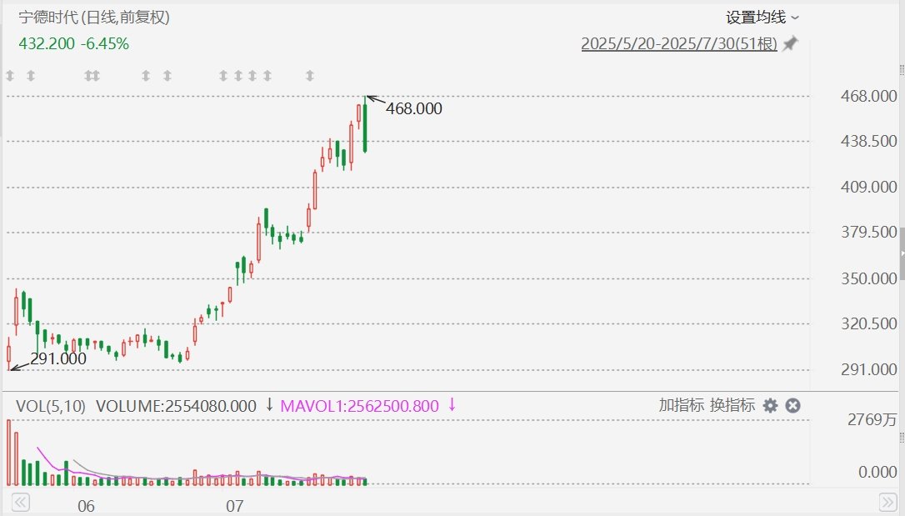Click the 379.500 price axis label
Image resolution: width=905 pixels, height=516 pixels.
[x=868, y=232]
